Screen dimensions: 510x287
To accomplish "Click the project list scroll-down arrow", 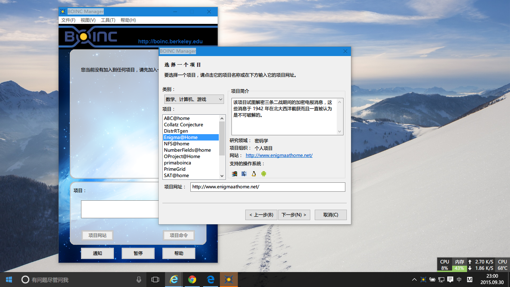I will [222, 176].
